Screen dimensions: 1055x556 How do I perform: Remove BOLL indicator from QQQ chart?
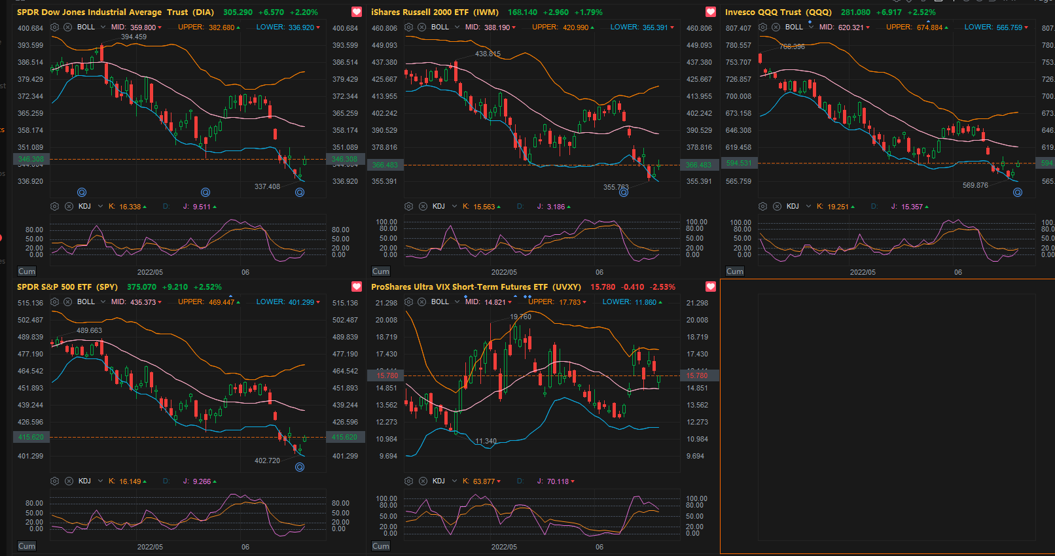776,27
